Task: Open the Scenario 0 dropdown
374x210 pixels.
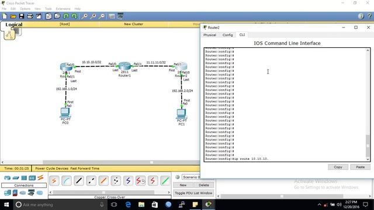Action: (x=191, y=177)
